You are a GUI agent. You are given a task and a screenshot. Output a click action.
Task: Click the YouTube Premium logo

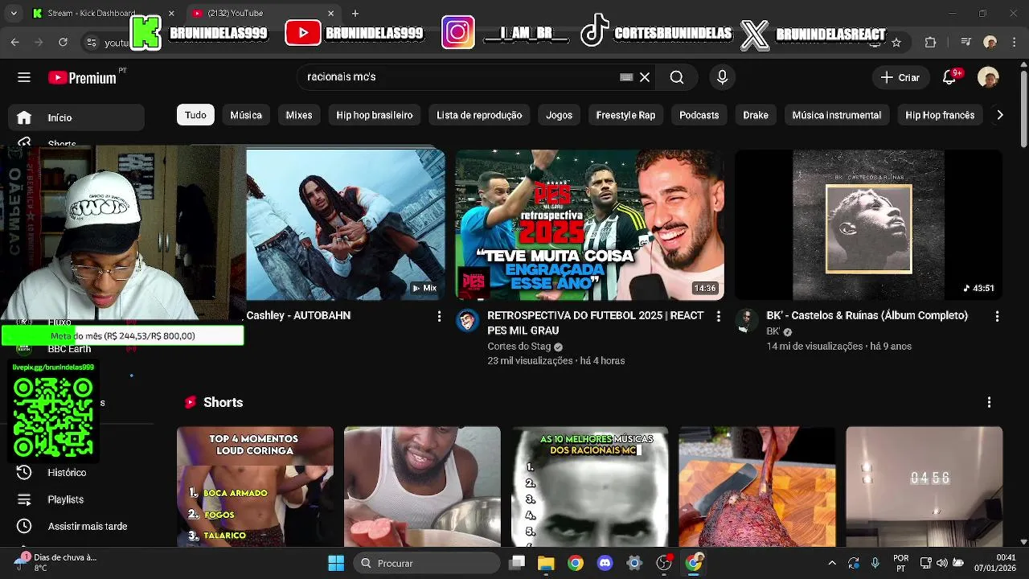(82, 77)
